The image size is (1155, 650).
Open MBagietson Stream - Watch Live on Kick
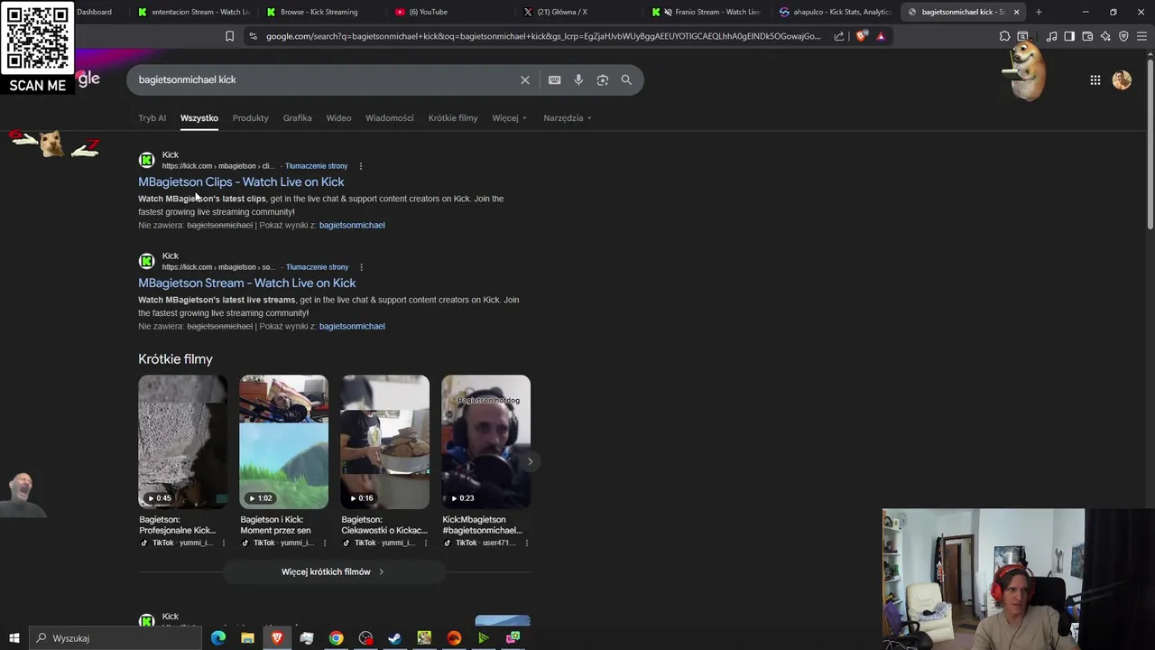tap(246, 283)
